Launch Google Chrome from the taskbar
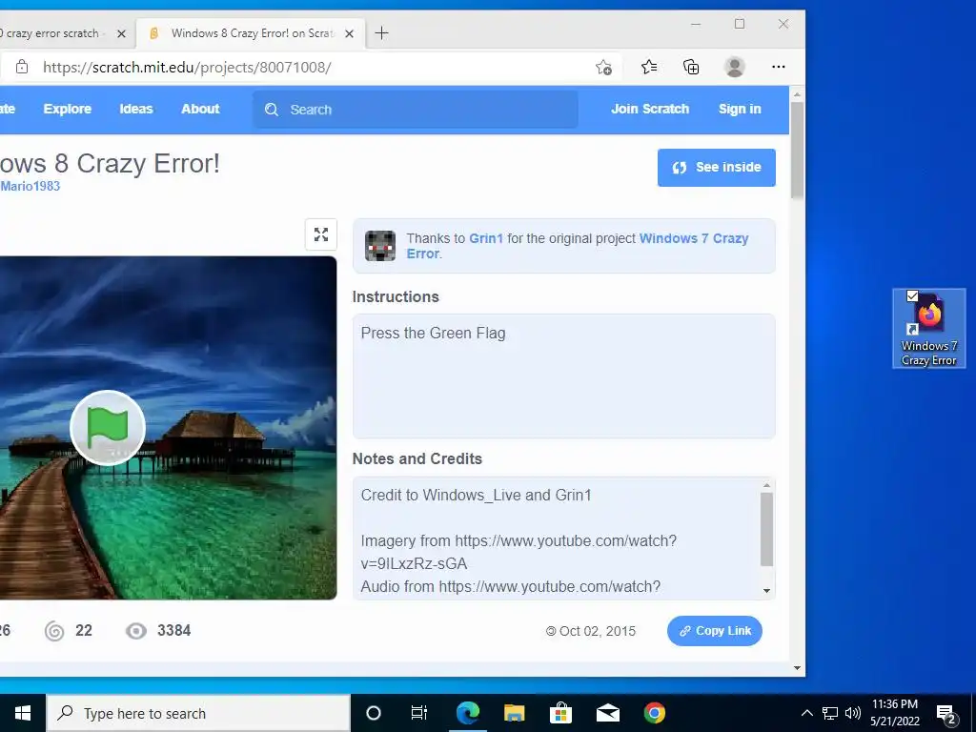Image resolution: width=976 pixels, height=732 pixels. (654, 713)
